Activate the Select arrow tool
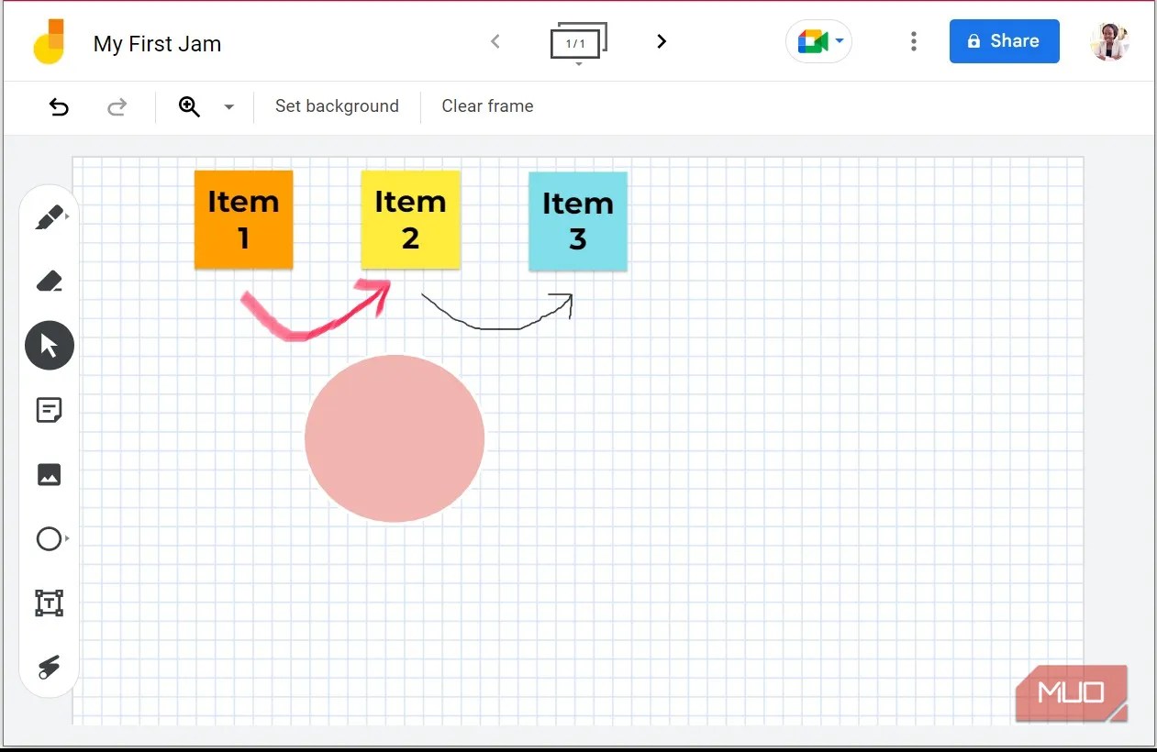 coord(49,345)
